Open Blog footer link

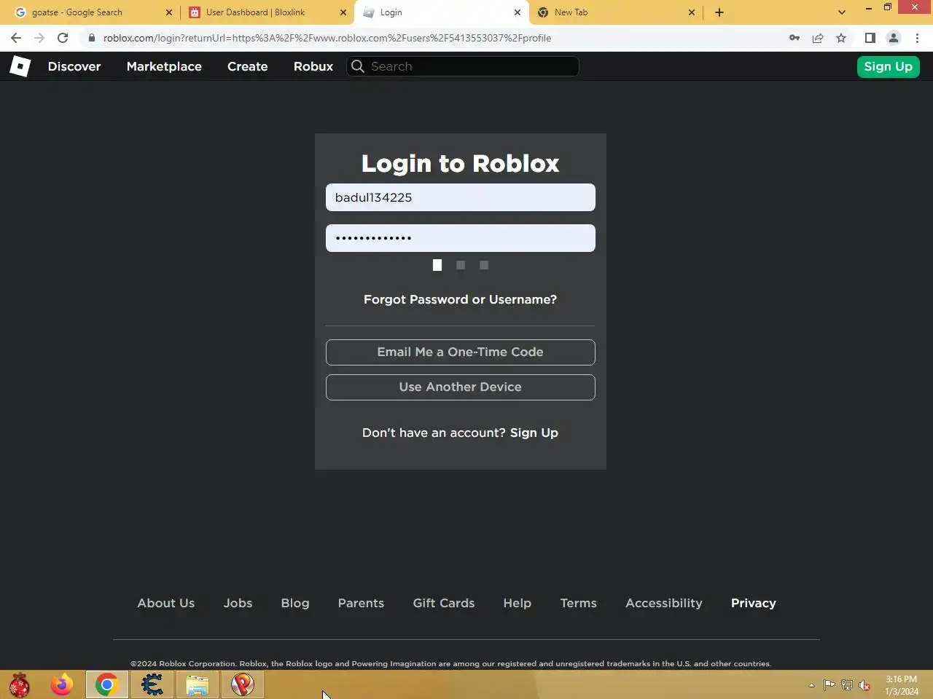295,603
